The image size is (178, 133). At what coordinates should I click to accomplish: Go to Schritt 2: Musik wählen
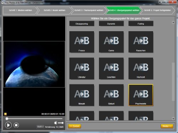[54, 10]
